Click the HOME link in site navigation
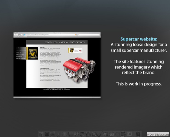This screenshot has width=170, height=137. click(18, 48)
